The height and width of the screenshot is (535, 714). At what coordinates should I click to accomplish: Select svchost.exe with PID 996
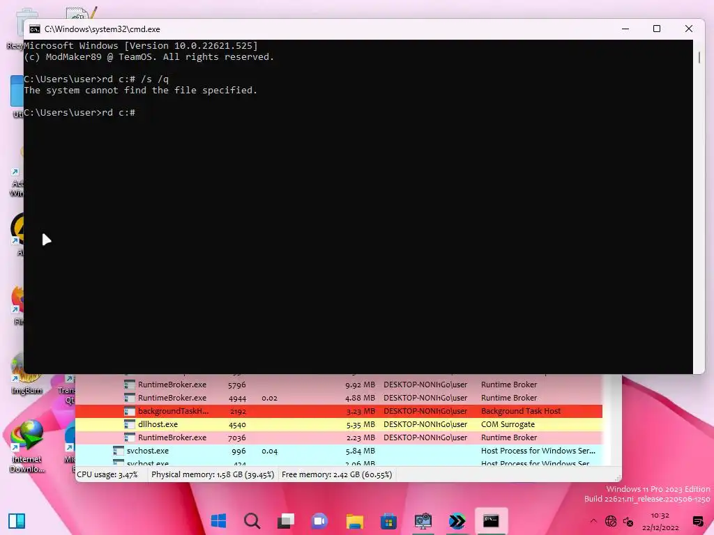tap(339, 451)
